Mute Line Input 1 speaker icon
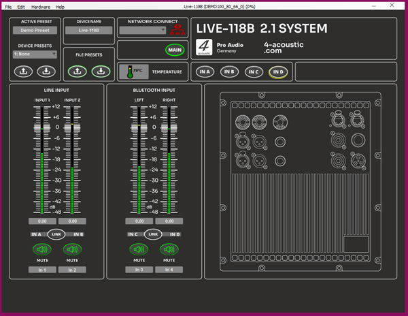 (42, 249)
